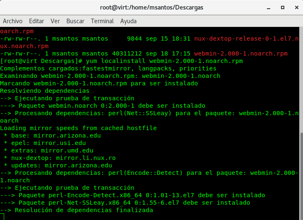The image size is (303, 220).
Task: Click the scrollbar track above the thumb
Action: [x=301, y=80]
